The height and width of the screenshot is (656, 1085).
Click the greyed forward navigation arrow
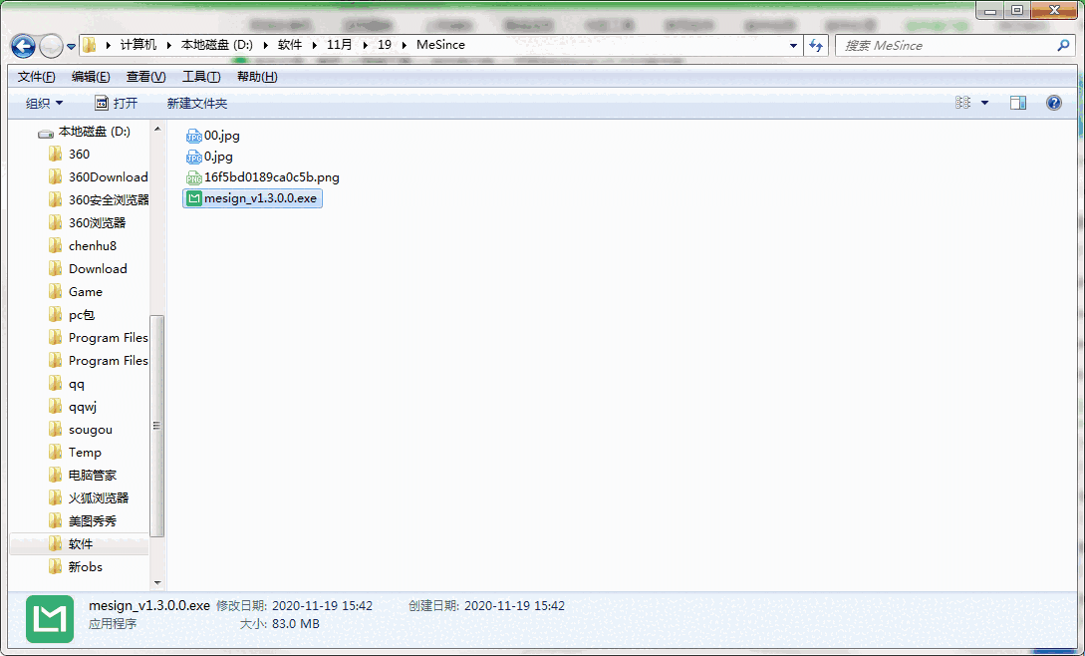pos(51,47)
